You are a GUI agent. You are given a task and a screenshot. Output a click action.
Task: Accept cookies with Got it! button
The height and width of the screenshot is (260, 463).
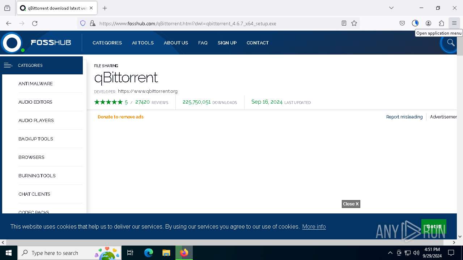[x=434, y=226]
